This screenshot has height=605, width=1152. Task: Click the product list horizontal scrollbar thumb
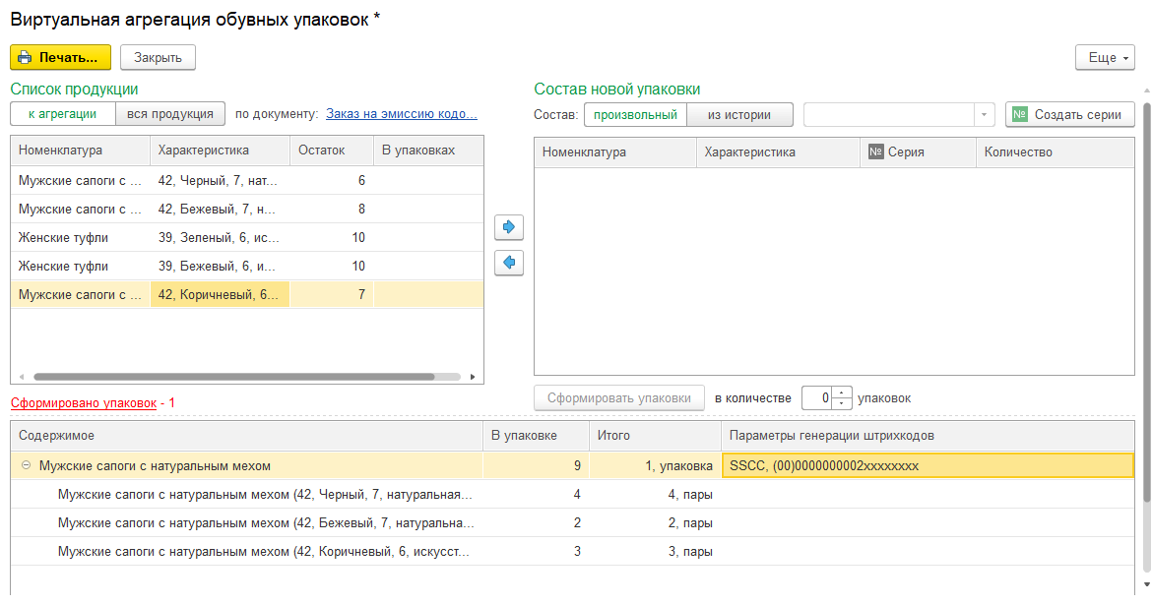(x=233, y=377)
